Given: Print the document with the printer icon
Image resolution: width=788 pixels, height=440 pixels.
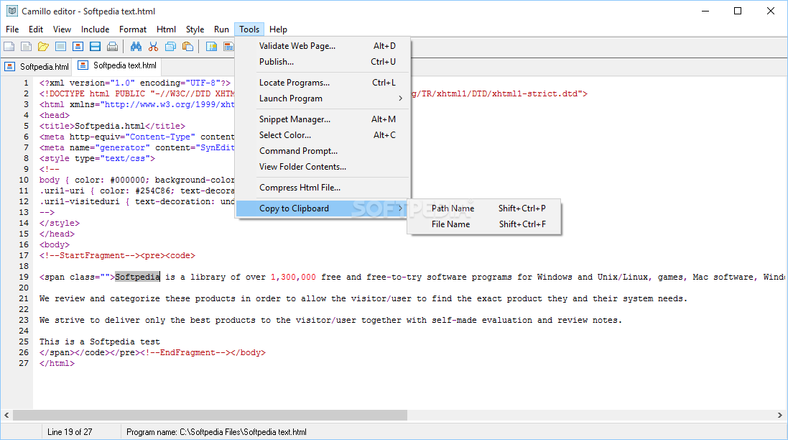Looking at the screenshot, I should [x=113, y=47].
